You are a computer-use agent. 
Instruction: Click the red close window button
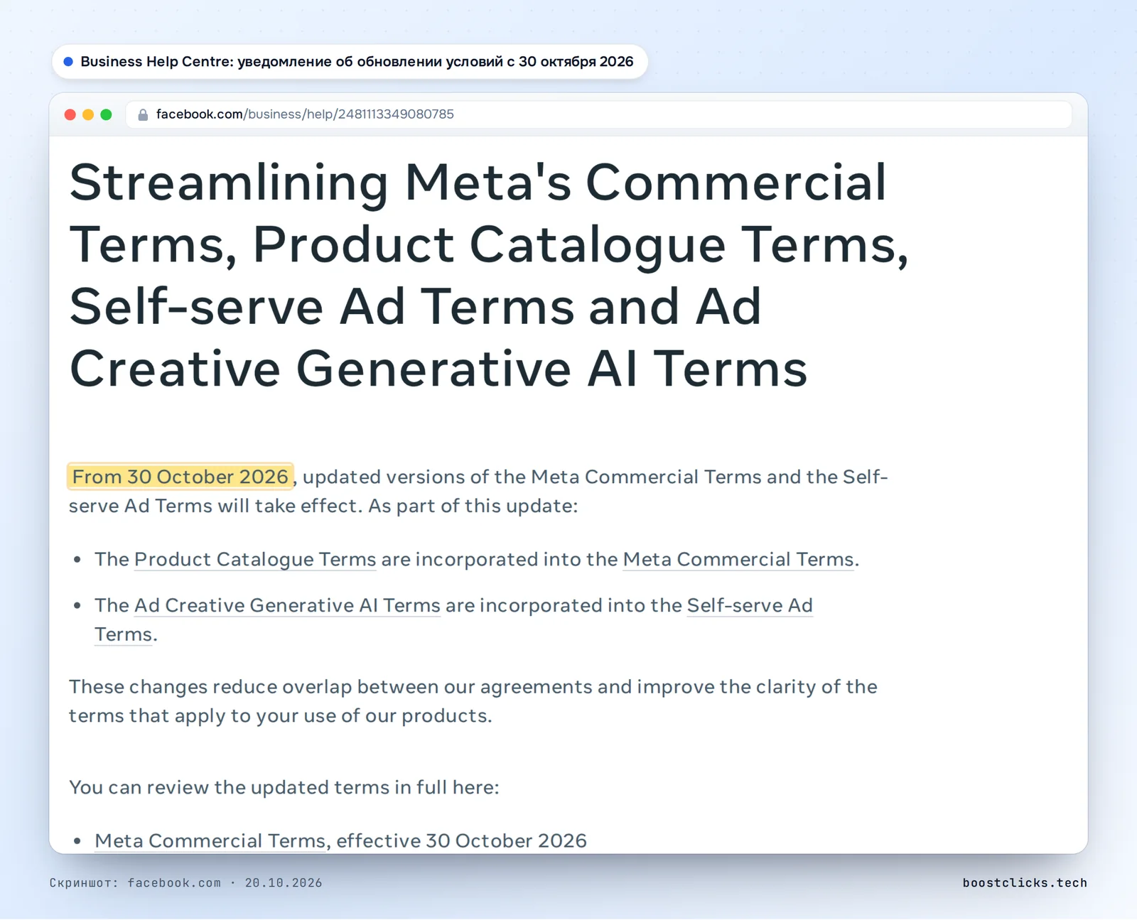(70, 114)
